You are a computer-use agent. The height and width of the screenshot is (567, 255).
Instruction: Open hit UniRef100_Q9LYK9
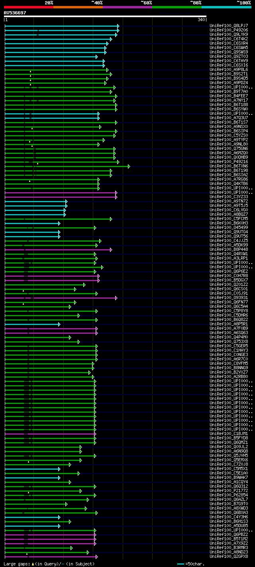(x=229, y=34)
